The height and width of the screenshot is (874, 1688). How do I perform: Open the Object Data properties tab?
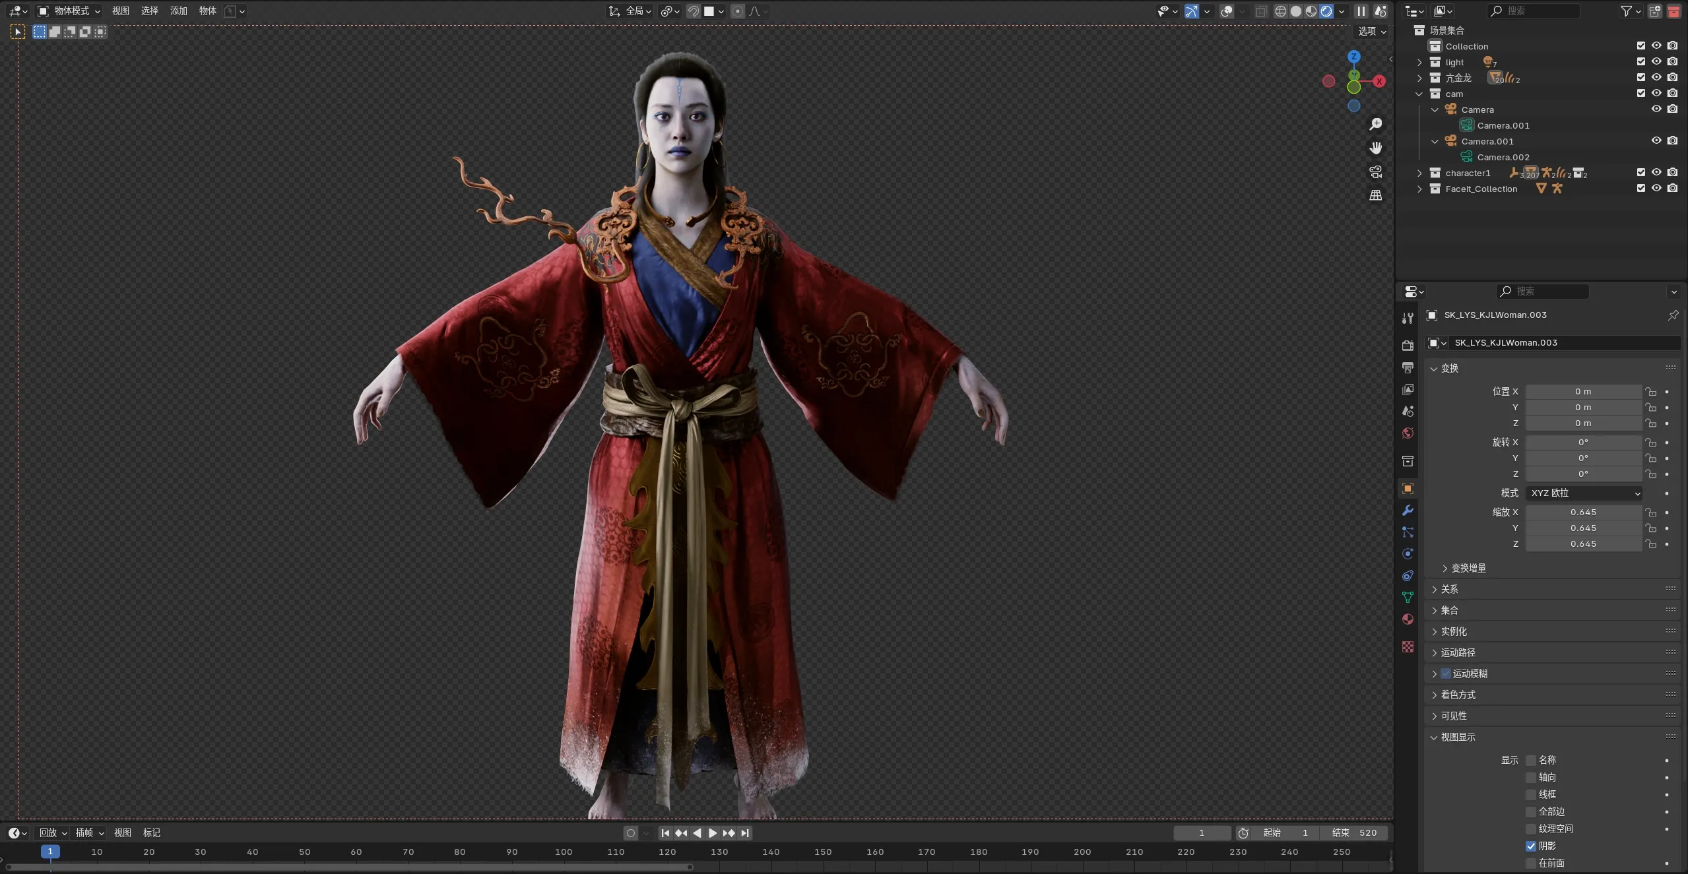[1408, 597]
